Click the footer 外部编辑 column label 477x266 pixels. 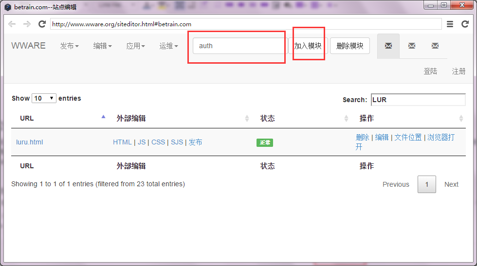(x=131, y=166)
